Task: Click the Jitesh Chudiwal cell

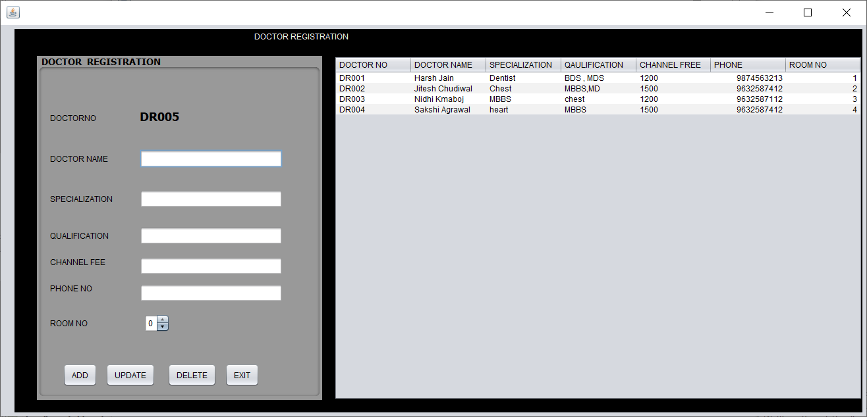Action: point(448,88)
